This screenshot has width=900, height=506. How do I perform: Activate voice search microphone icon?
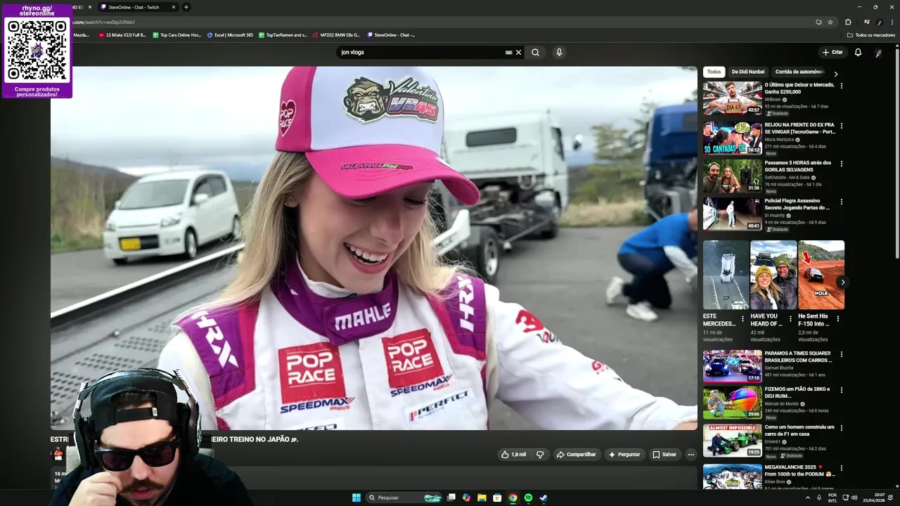559,52
